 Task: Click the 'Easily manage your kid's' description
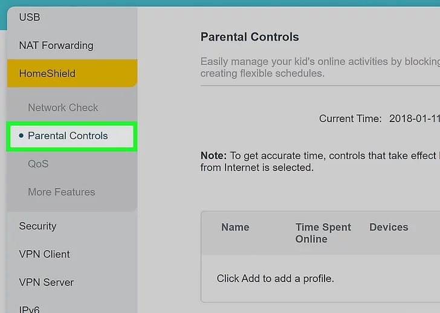[319, 67]
